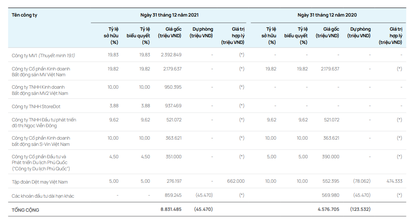Click the "Tên công ty" column header
The image size is (414, 220).
click(24, 15)
